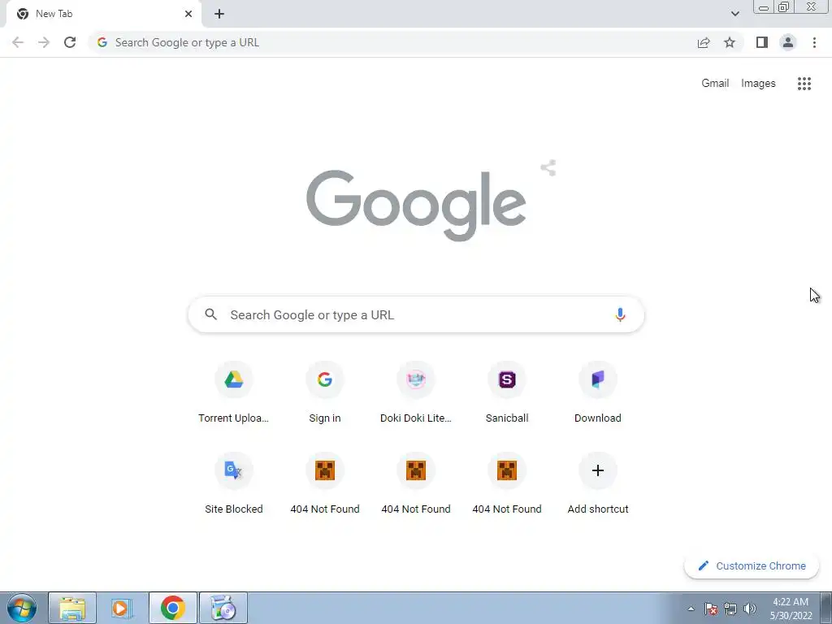Click the Action Center flag in the tray

coord(711,609)
